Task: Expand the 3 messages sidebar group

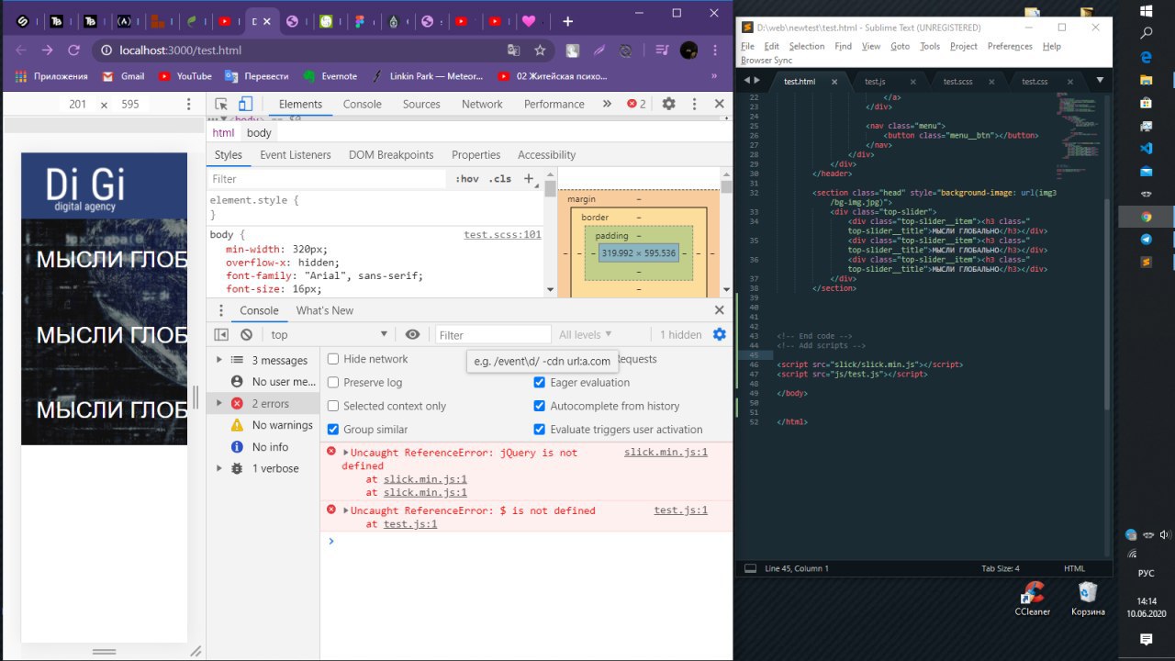Action: 218,360
